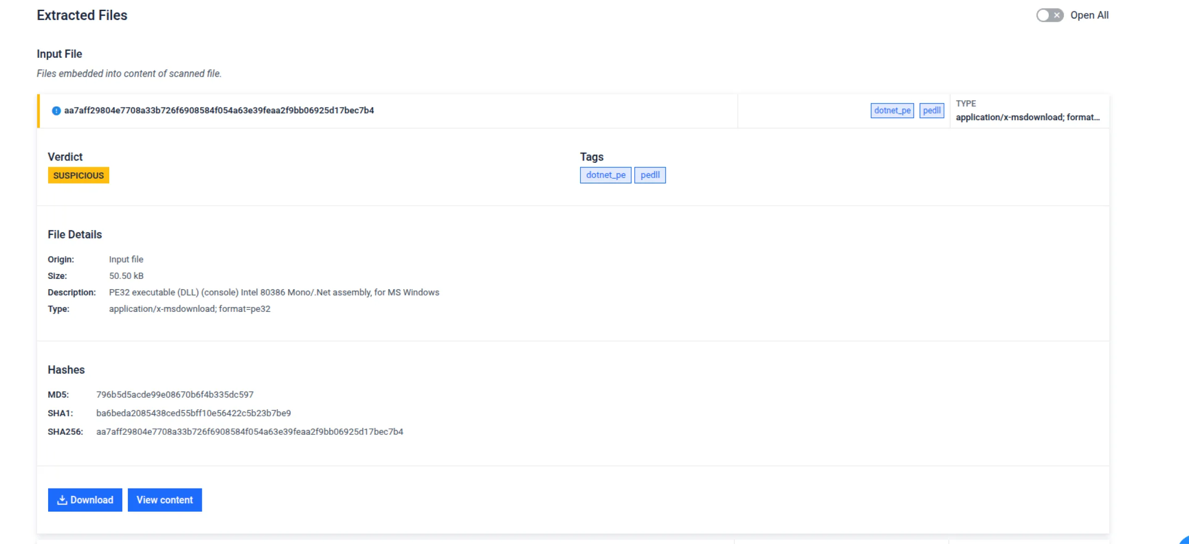The width and height of the screenshot is (1189, 544).
Task: Enable Open All by clicking its label
Action: 1089,15
